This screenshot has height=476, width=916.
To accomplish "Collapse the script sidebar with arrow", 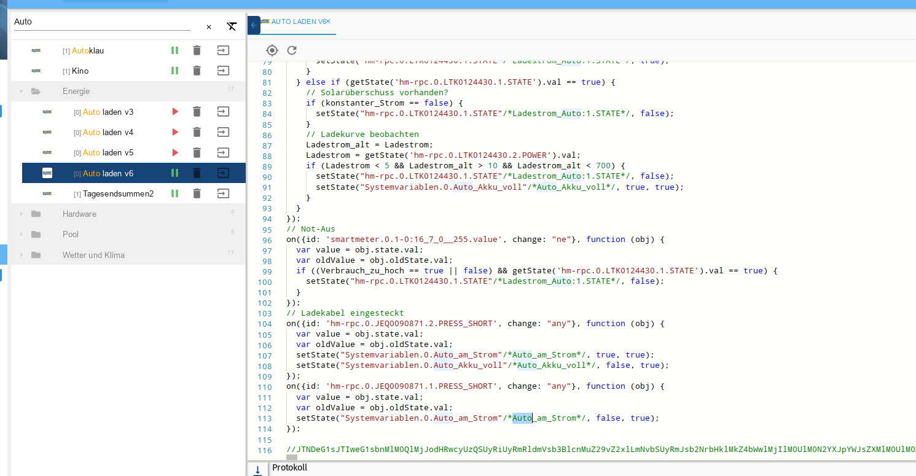I will point(254,25).
